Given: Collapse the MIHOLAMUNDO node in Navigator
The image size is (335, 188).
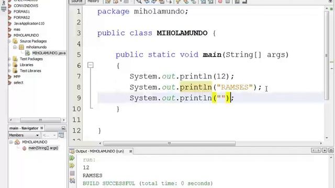Looking at the screenshot, I should [11, 142].
